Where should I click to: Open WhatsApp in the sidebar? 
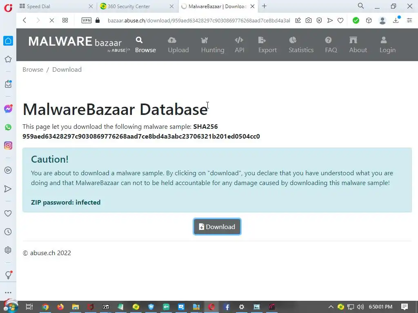[x=8, y=127]
